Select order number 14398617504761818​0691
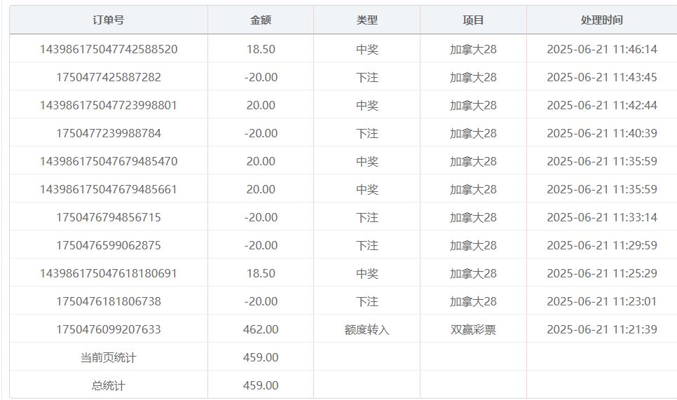Screen dimensions: 677x400 [x=109, y=273]
